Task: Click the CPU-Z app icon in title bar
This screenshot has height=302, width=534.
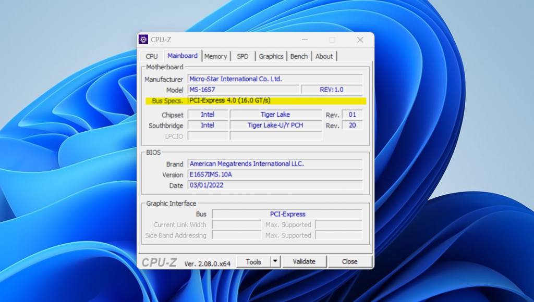Action: click(x=143, y=40)
